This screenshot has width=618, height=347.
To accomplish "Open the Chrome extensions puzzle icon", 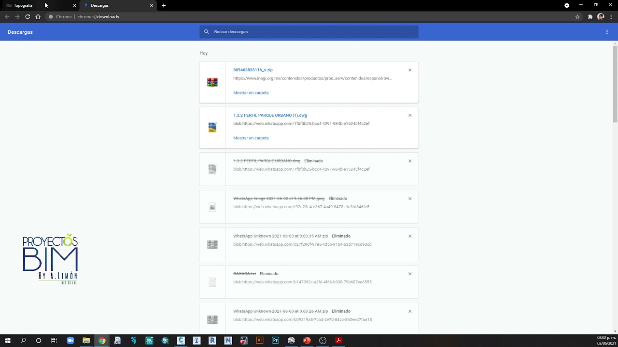I will point(590,17).
